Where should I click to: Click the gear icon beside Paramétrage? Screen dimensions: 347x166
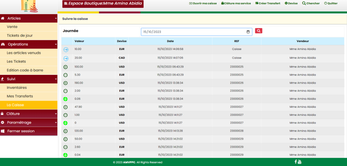pos(2,122)
